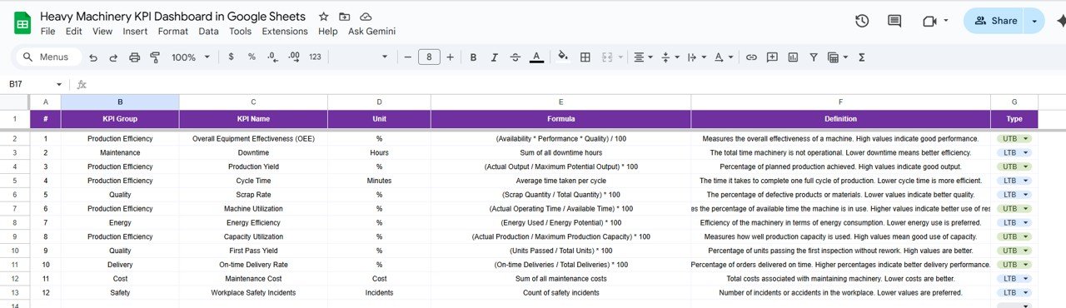Select the 'Maintenance Cost' cell
Image resolution: width=1066 pixels, height=308 pixels.
pos(253,279)
